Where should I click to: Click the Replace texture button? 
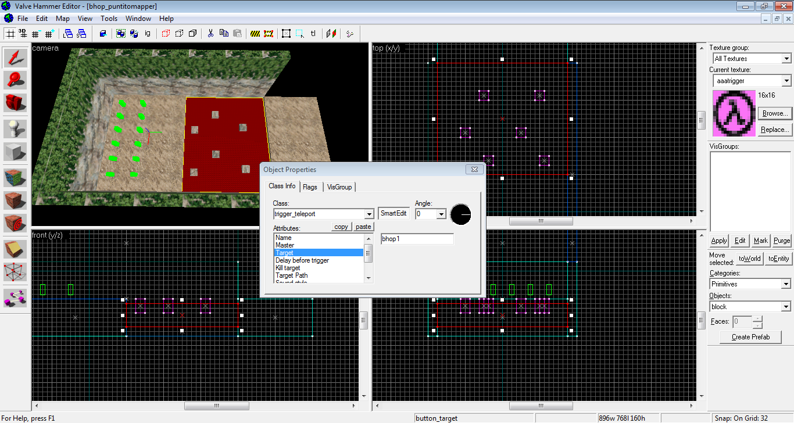point(775,130)
